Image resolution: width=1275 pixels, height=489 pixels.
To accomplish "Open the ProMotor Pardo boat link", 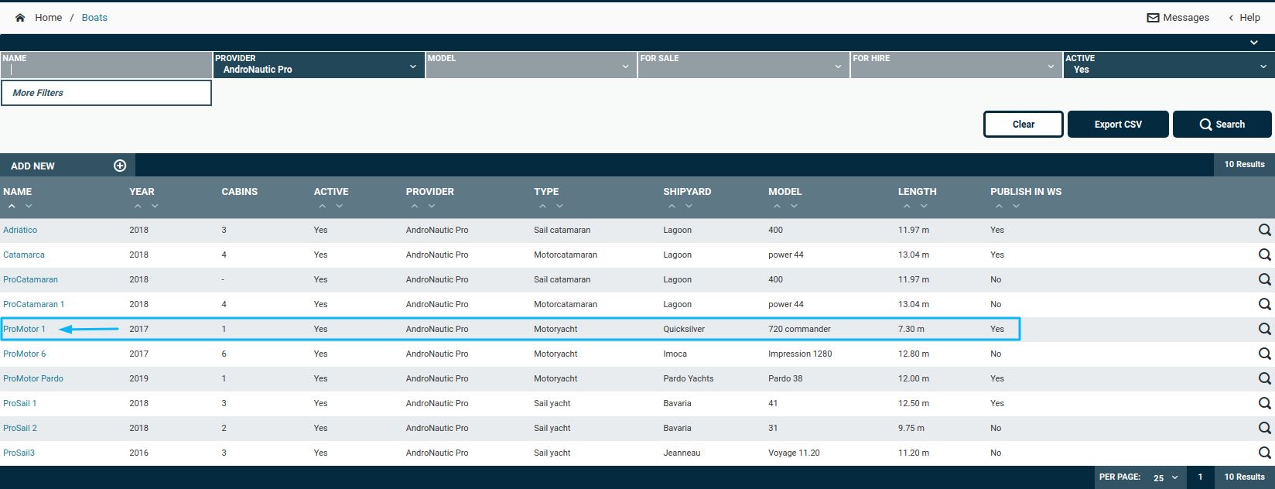I will (x=33, y=378).
